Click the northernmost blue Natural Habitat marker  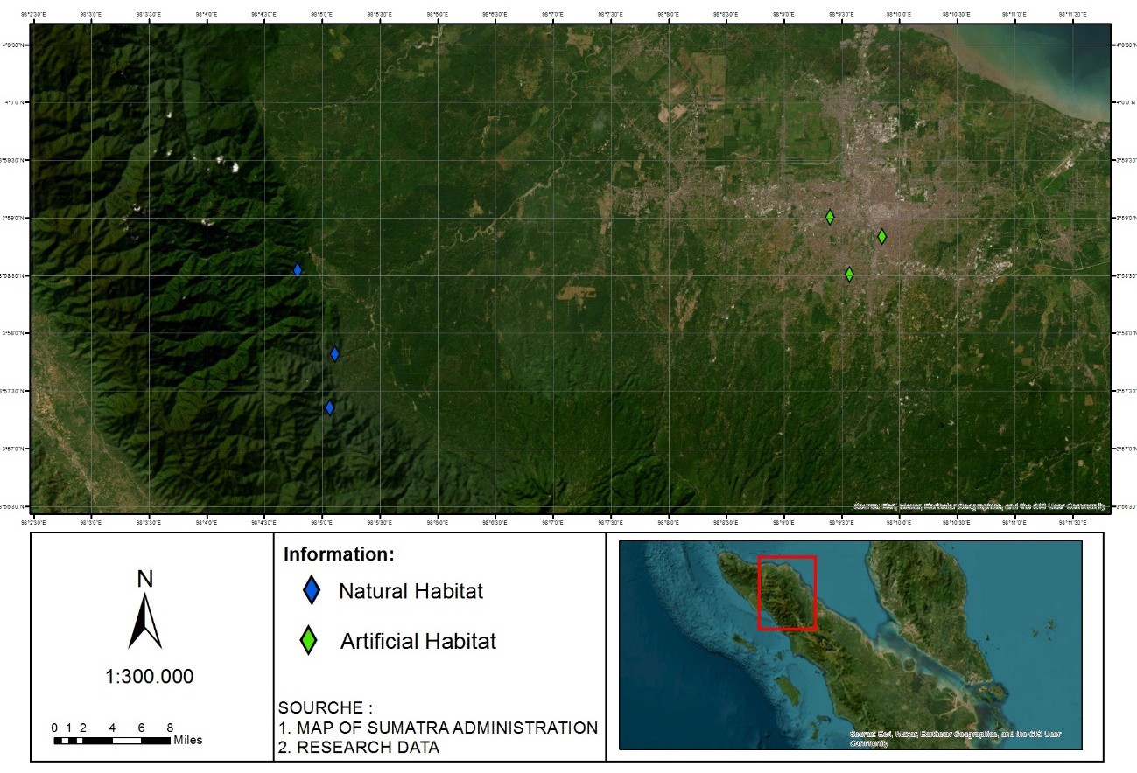click(x=298, y=270)
